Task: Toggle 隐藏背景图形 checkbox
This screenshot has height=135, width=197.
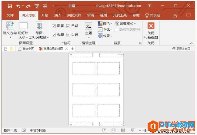Action: 116,30
